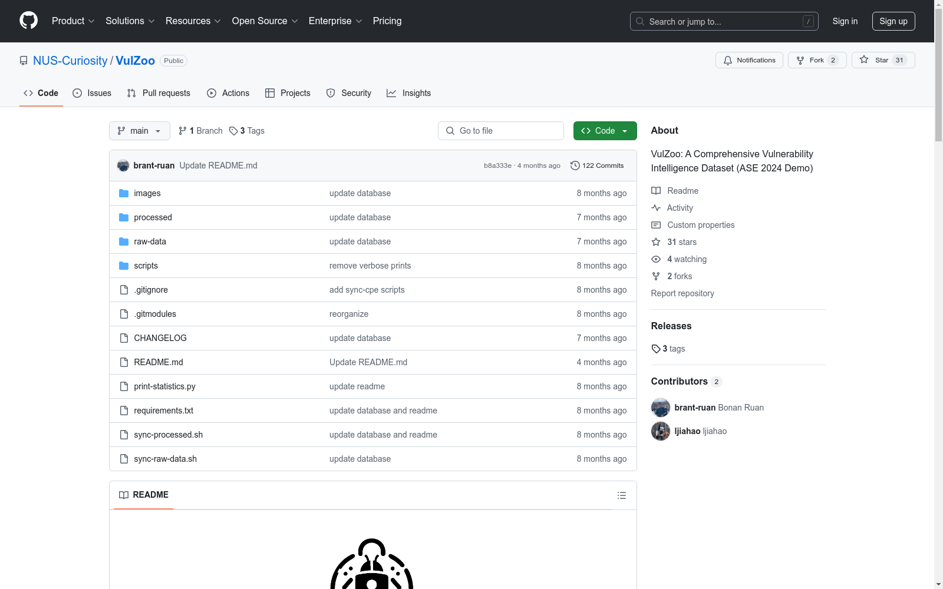
Task: Expand the Product menu
Action: (73, 21)
